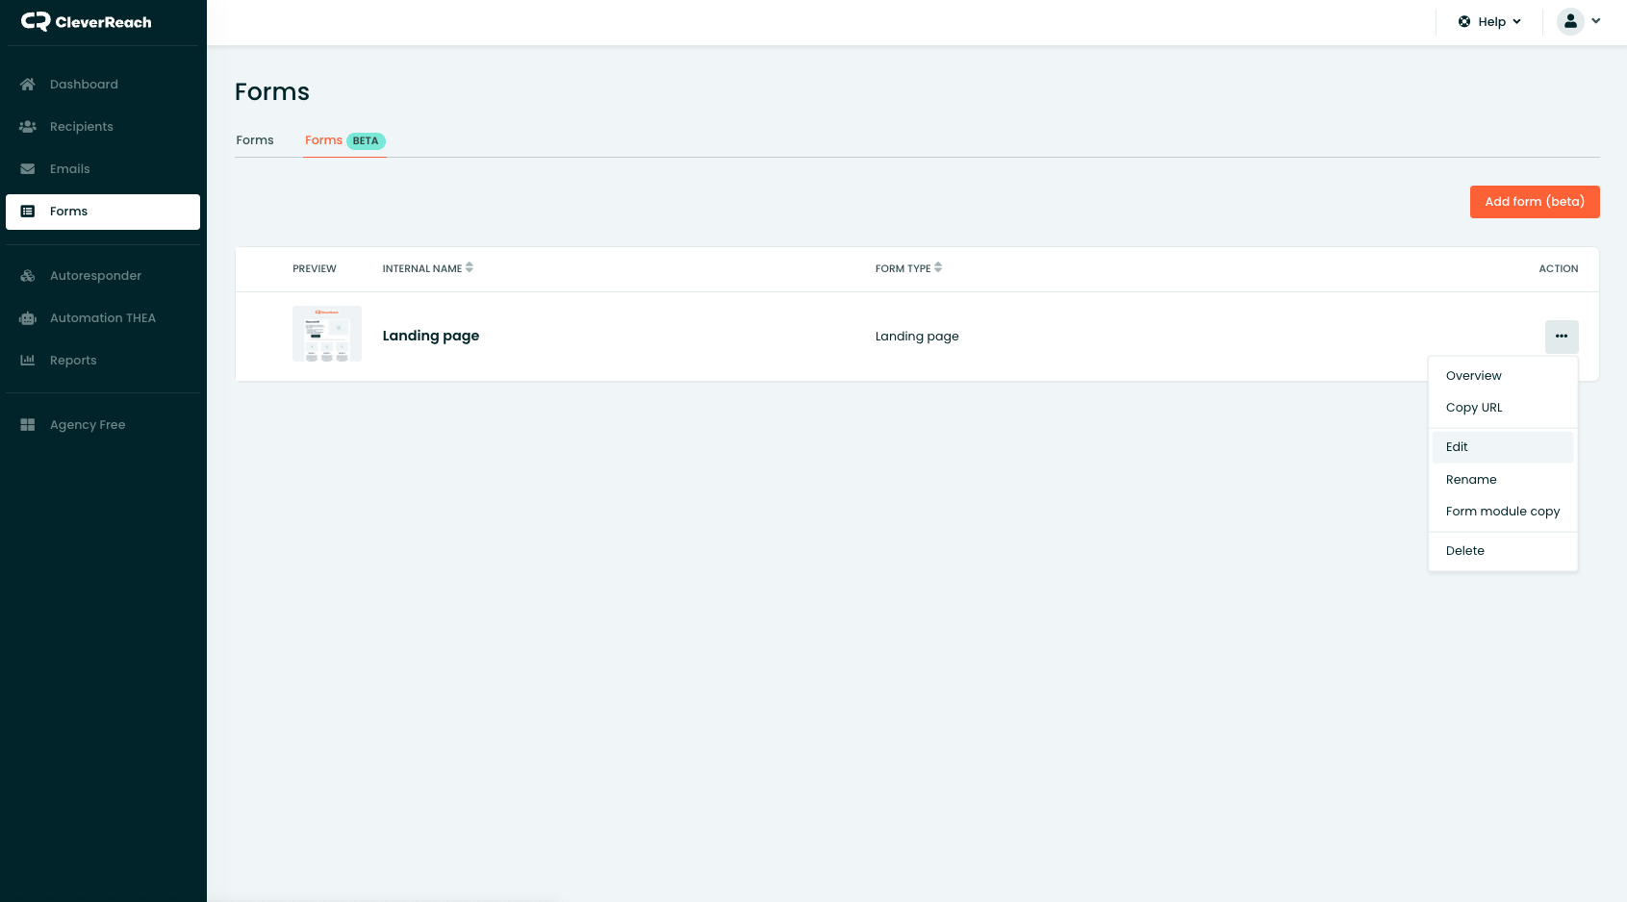Switch to the first Forms tab
Image resolution: width=1627 pixels, height=902 pixels.
pyautogui.click(x=255, y=140)
